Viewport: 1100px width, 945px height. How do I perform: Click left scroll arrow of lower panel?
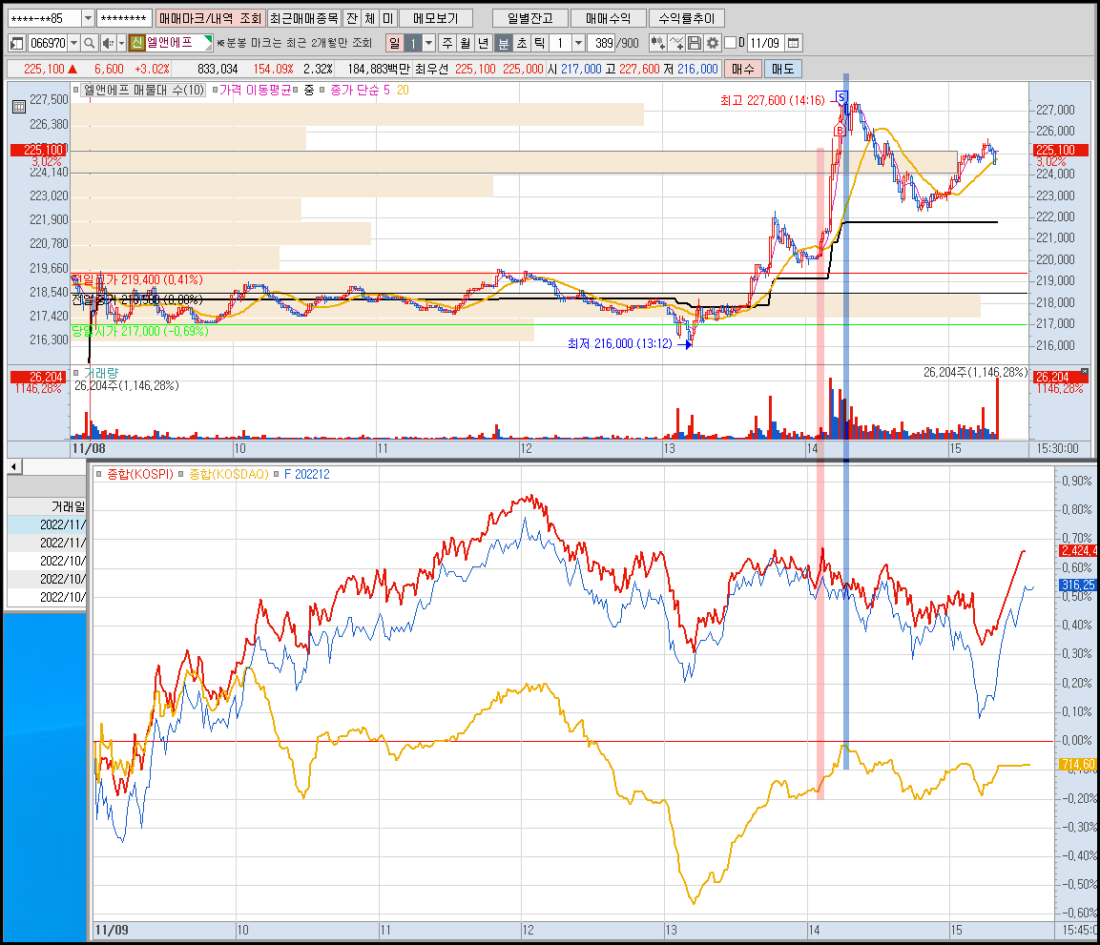tap(14, 466)
